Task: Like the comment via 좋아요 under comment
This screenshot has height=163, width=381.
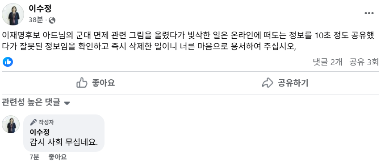Action: tap(58, 157)
